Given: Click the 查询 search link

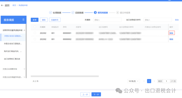Looking at the screenshot, I should [x=177, y=20].
